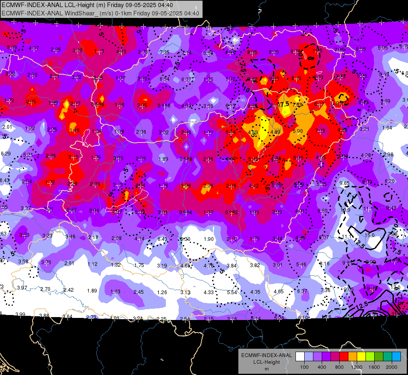The image size is (408, 375).
Task: Click the shear value 8.16
Action: point(325,264)
